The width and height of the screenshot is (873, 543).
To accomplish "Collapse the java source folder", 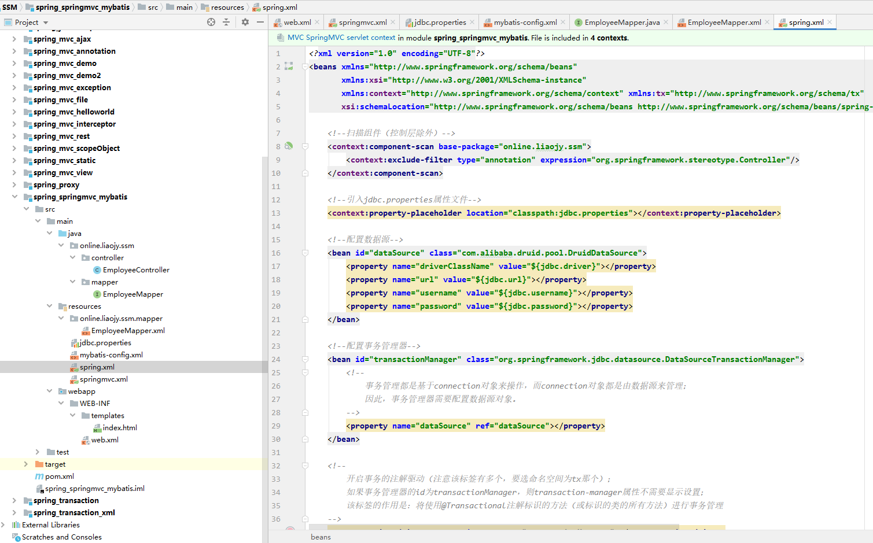I will (x=49, y=233).
